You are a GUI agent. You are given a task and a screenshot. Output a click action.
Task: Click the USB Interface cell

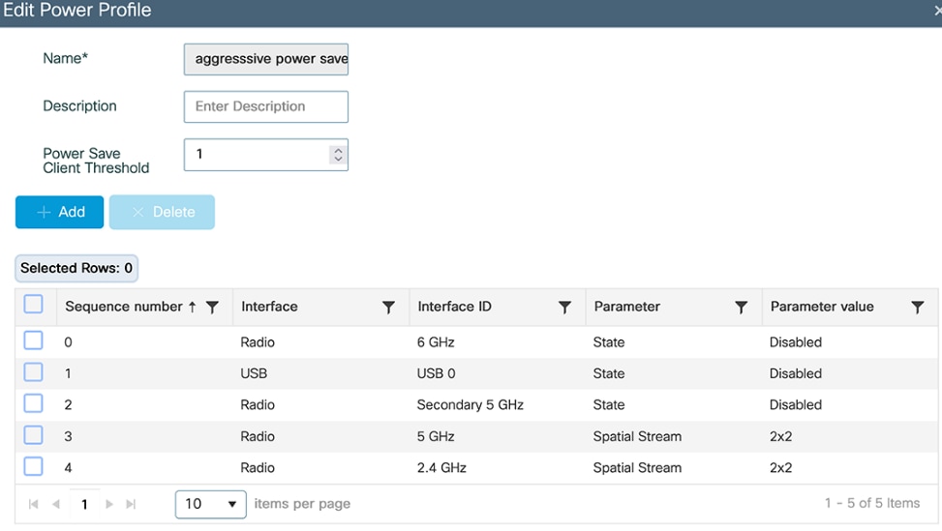coord(254,373)
